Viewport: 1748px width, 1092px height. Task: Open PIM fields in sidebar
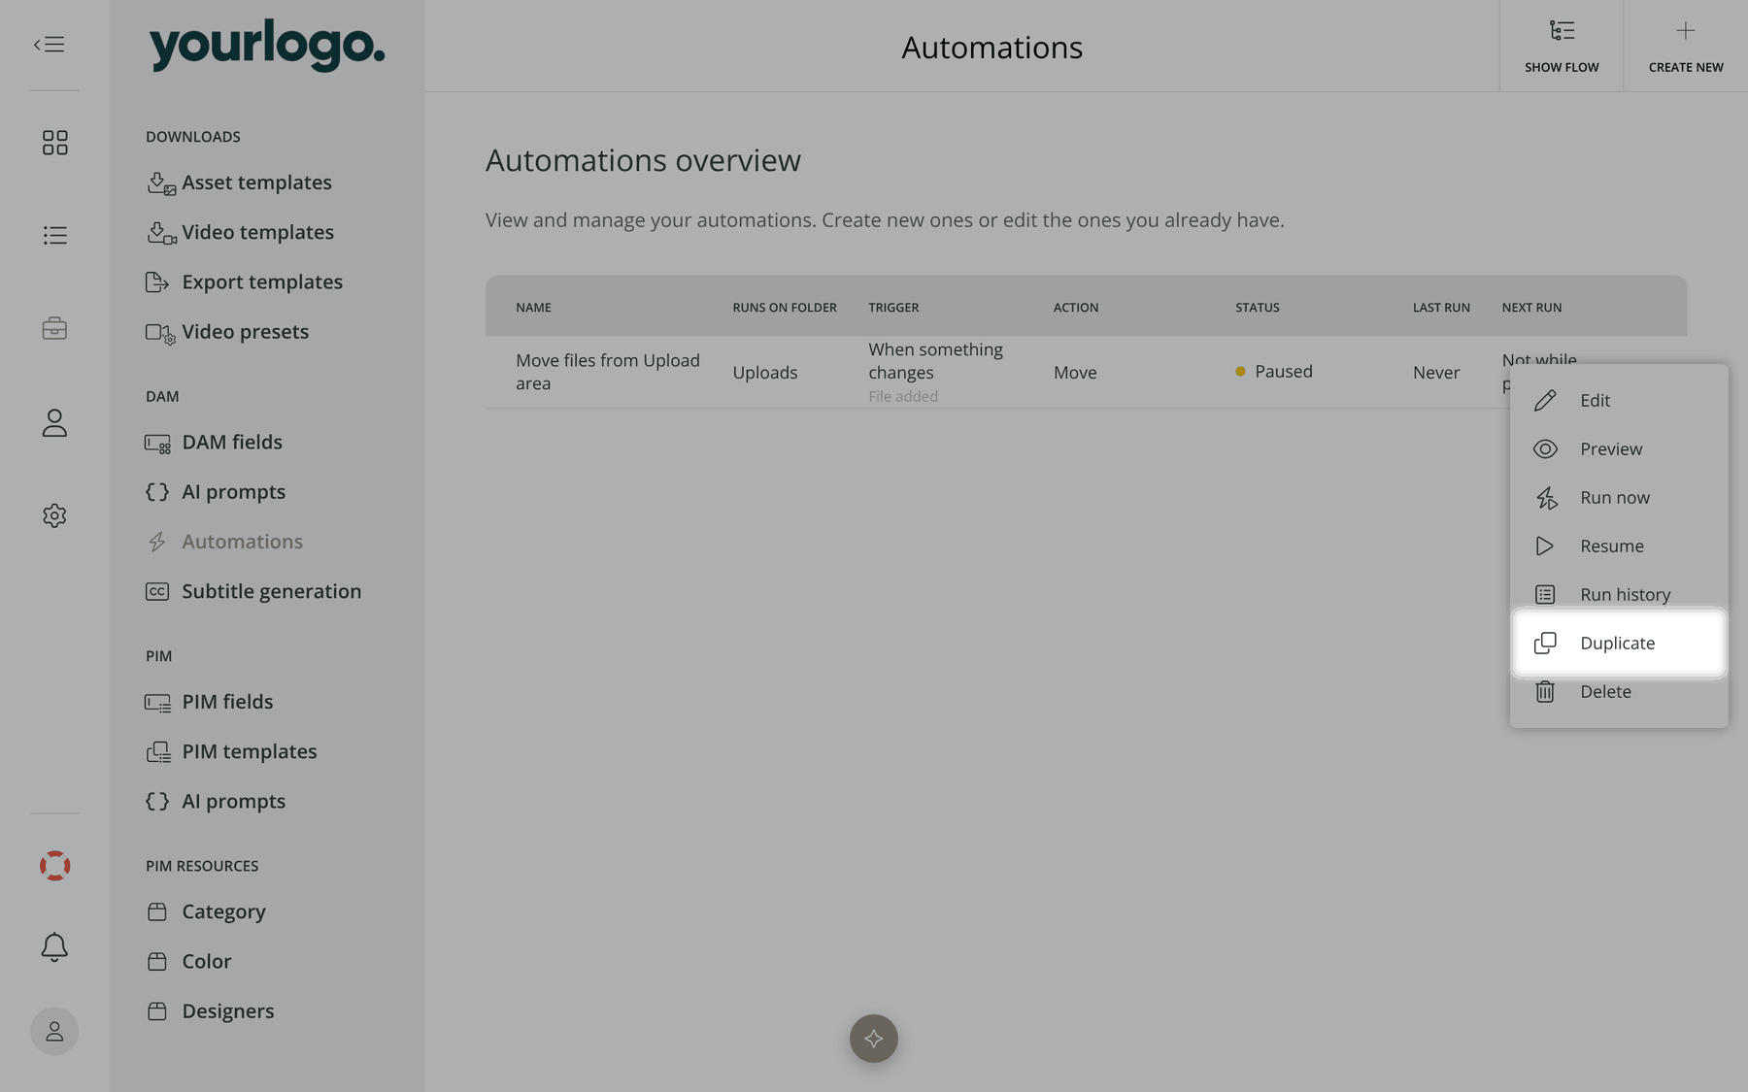[209, 702]
